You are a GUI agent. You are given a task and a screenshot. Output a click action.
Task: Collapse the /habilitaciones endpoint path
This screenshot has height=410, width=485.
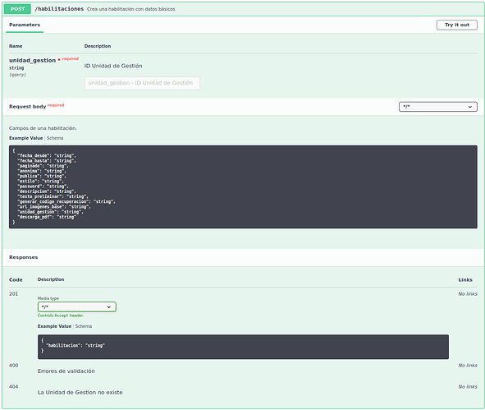click(59, 9)
